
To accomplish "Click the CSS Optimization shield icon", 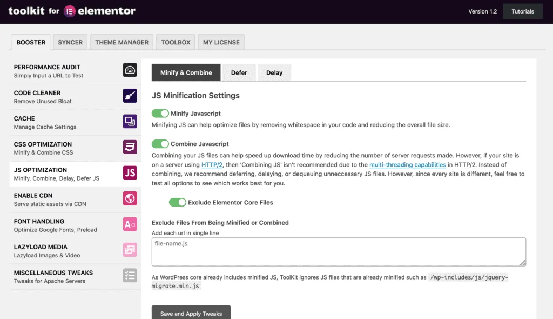I will tap(130, 148).
